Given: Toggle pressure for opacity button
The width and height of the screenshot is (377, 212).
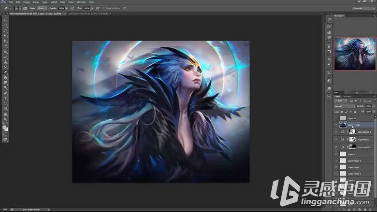Looking at the screenshot, I should 72,8.
